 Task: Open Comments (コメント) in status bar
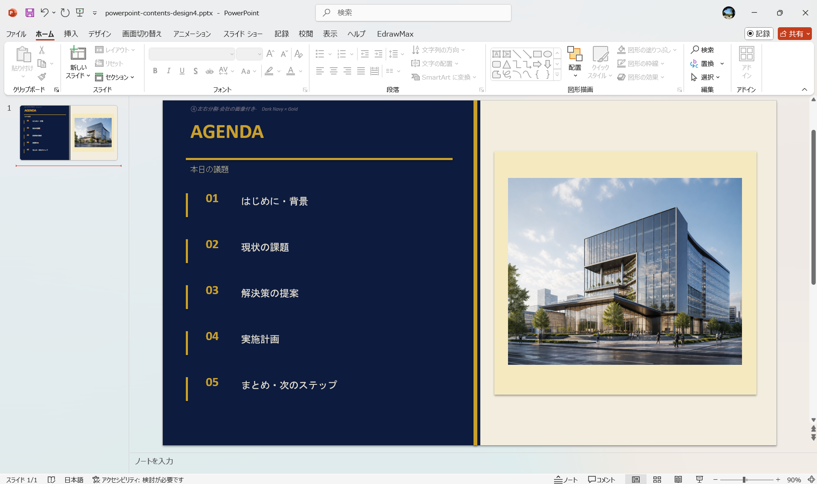pyautogui.click(x=602, y=480)
